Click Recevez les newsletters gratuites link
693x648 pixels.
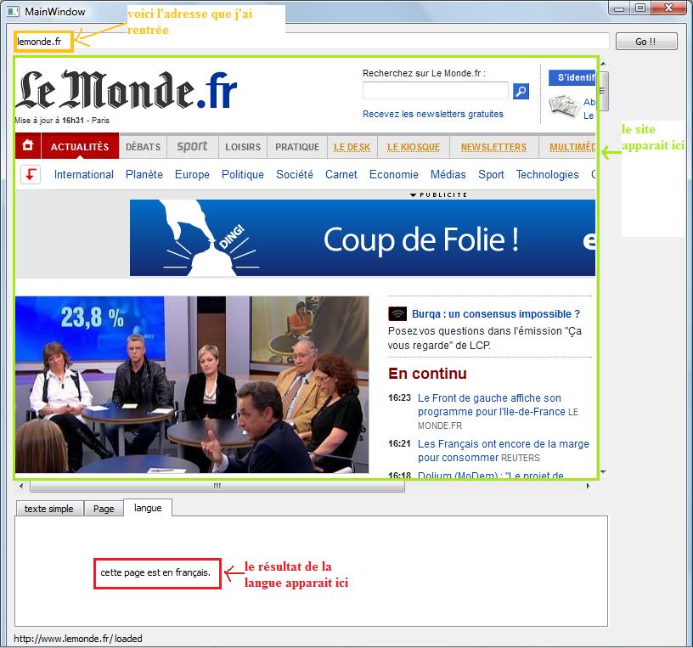[433, 114]
